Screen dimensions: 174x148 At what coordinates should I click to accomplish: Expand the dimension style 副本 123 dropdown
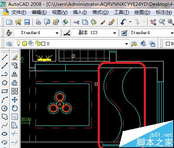click(114, 33)
